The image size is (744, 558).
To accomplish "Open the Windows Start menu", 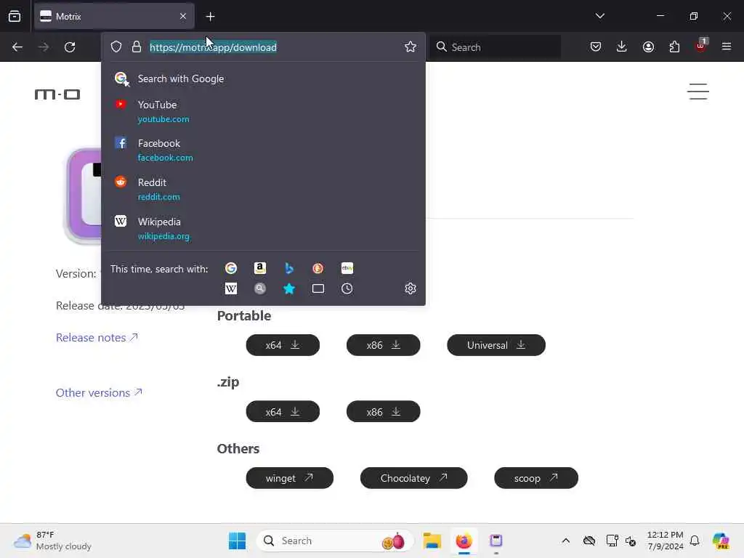I will pyautogui.click(x=237, y=541).
